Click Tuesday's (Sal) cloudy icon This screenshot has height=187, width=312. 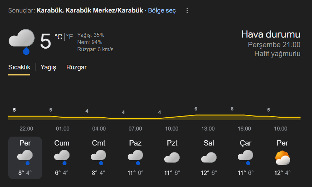[208, 157]
